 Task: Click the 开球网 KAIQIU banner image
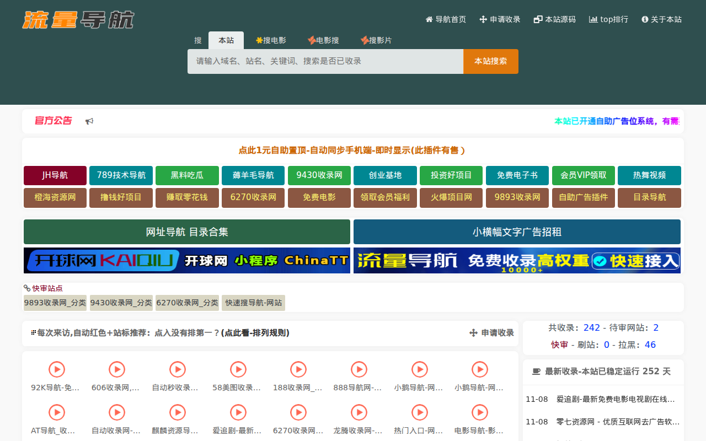pos(186,260)
